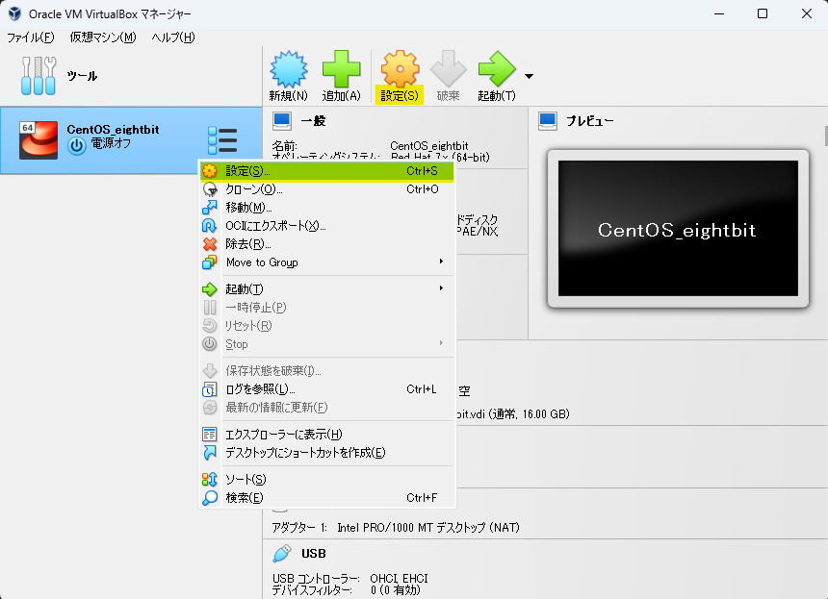Open 設定(S) gear icon in toolbar
Viewport: 828px width, 599px height.
pyautogui.click(x=400, y=69)
